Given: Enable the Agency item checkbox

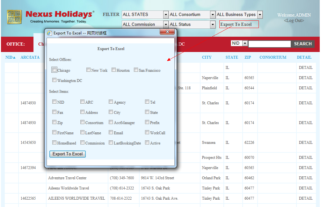Looking at the screenshot, I should (111, 101).
